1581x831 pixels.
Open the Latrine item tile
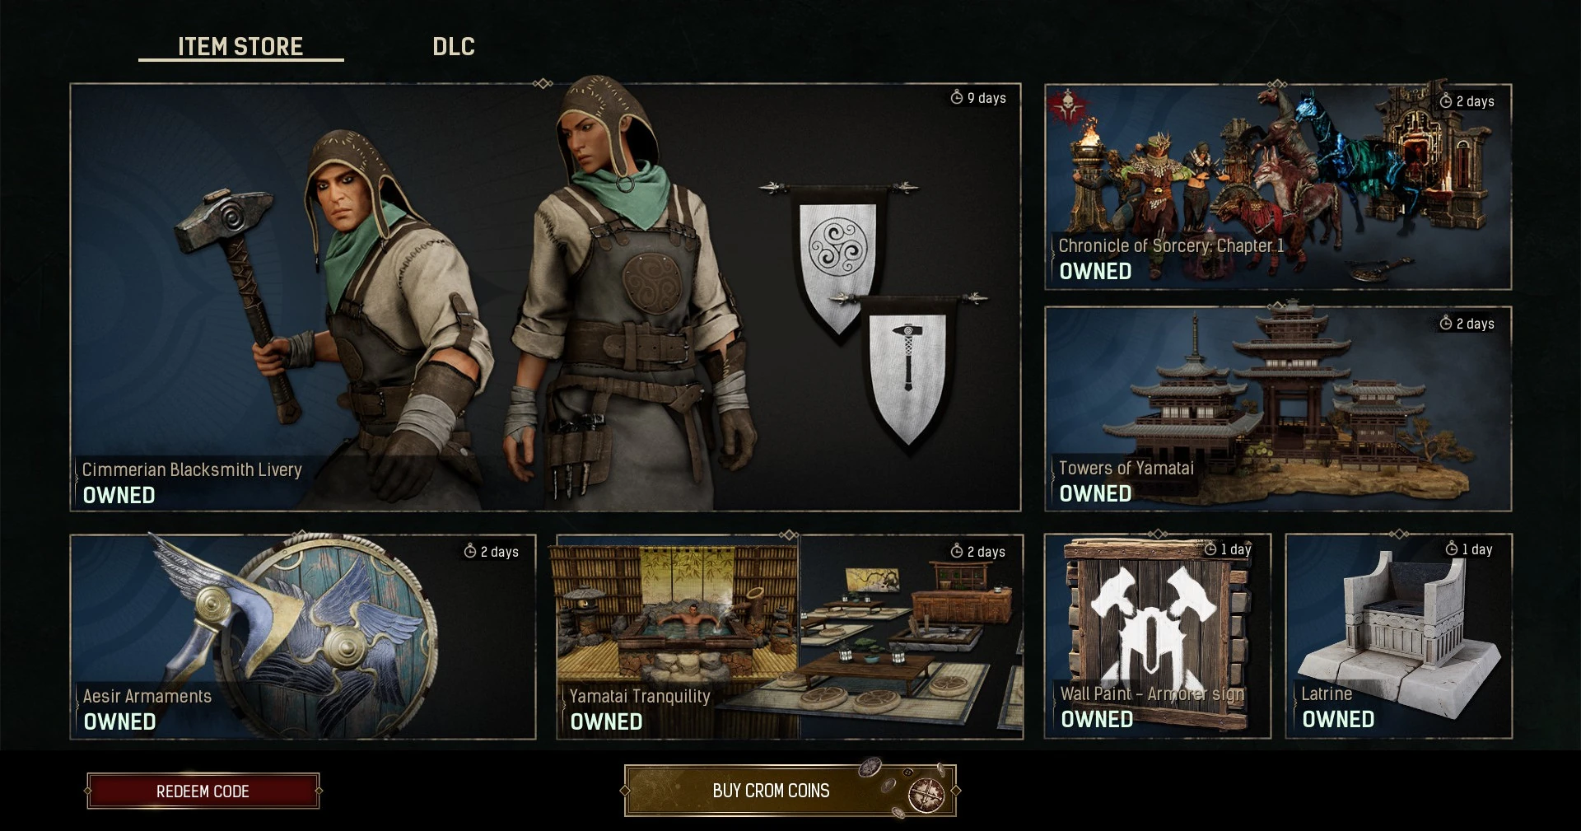pyautogui.click(x=1399, y=636)
